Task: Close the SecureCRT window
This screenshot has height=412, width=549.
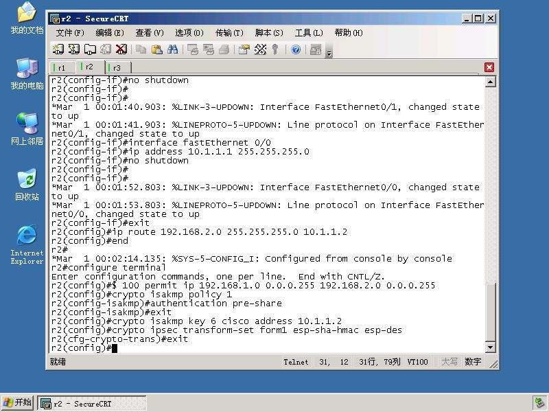Action: pos(491,19)
